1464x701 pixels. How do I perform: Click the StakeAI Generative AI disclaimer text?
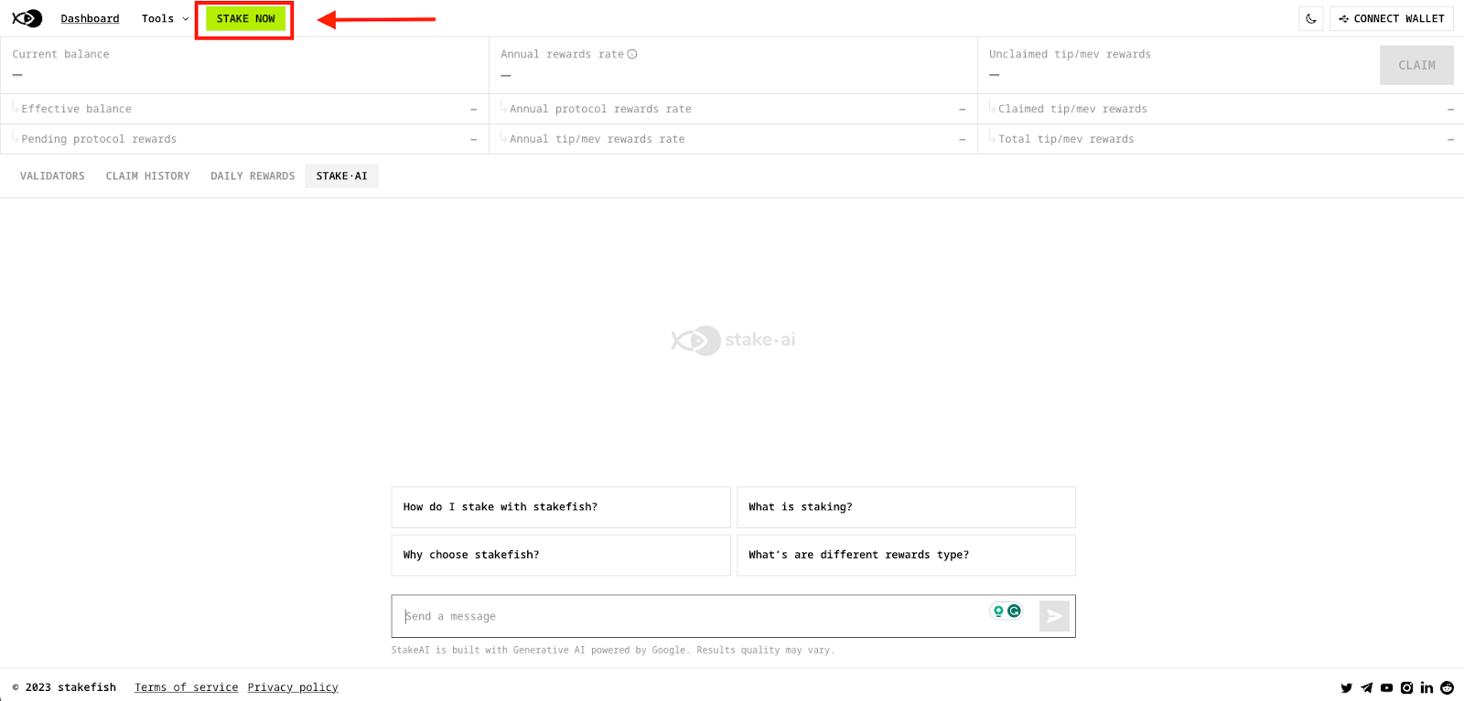point(613,650)
